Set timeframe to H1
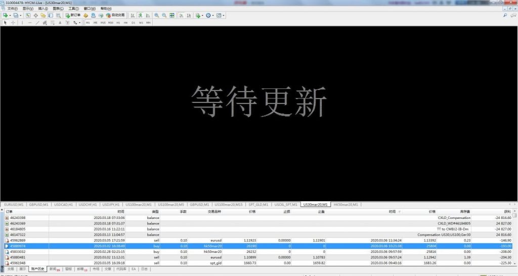518x276 pixels. [118, 23]
